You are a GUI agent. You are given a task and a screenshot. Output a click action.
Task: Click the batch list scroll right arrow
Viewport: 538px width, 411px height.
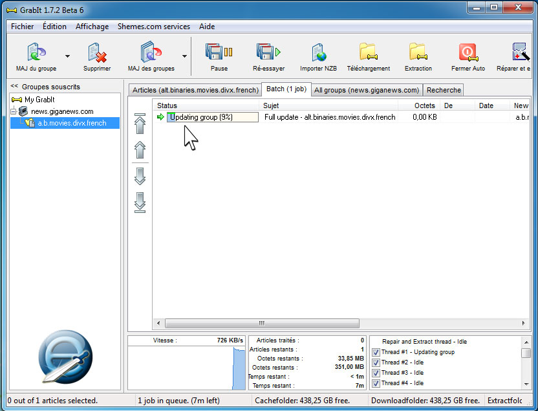click(x=523, y=323)
